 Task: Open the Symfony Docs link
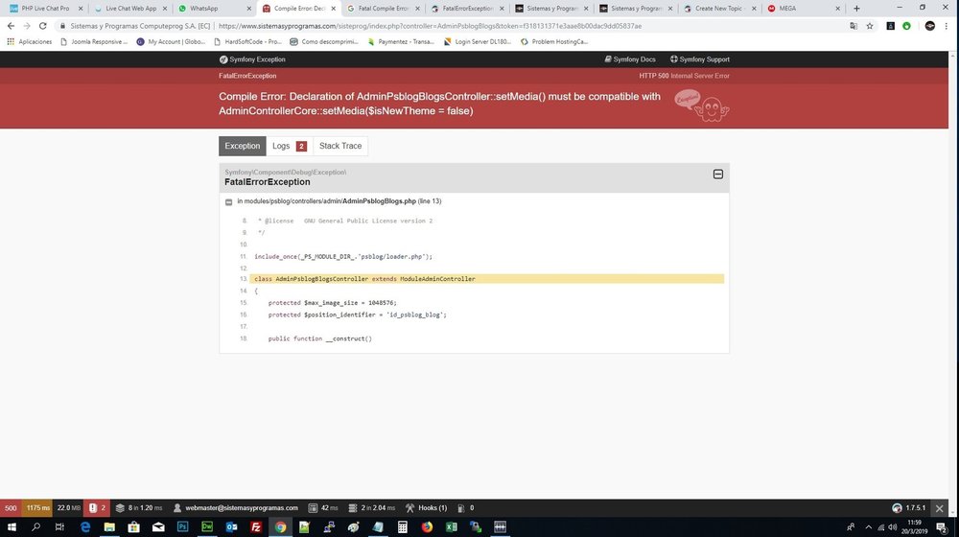click(630, 59)
